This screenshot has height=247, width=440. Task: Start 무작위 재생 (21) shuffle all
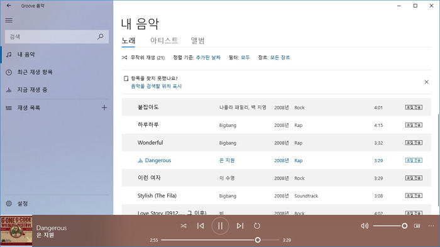pos(143,58)
